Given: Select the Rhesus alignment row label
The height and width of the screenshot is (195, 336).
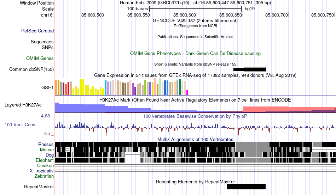Looking at the screenshot, I should coord(46,144).
